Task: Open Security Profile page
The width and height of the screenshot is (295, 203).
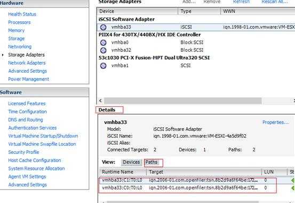Action: coord(23,152)
